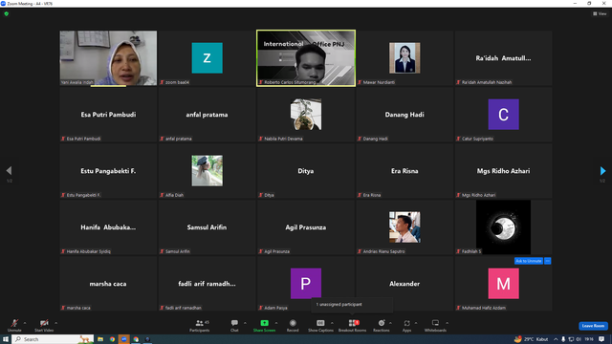Expand audio options next to Unmute
The height and width of the screenshot is (344, 612).
click(x=25, y=323)
